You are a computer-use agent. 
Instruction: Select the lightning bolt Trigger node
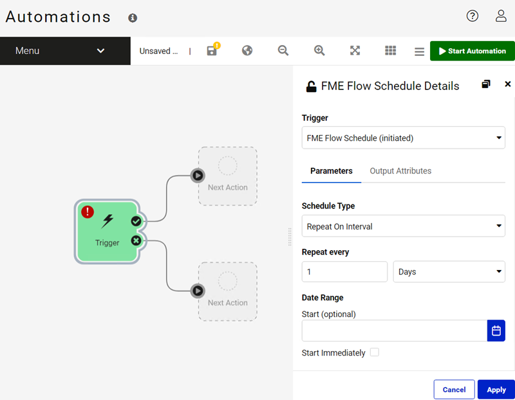108,232
